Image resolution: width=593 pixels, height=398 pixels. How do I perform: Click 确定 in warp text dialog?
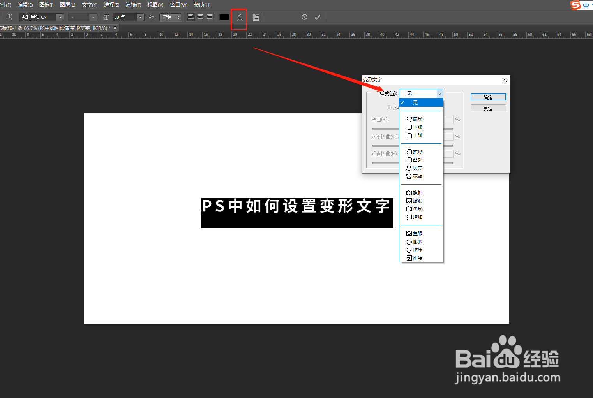click(488, 97)
